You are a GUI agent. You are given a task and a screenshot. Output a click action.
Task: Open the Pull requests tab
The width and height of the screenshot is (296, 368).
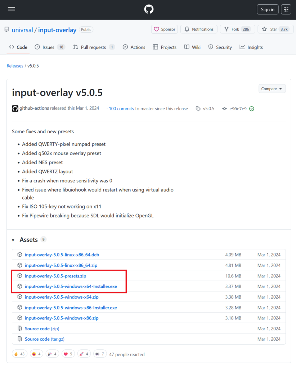coord(93,47)
